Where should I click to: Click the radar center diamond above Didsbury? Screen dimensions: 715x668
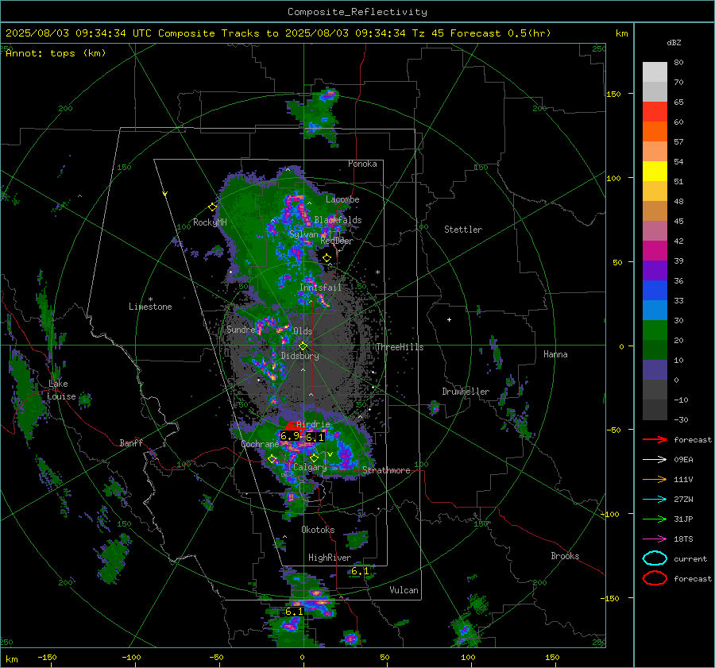[x=303, y=346]
